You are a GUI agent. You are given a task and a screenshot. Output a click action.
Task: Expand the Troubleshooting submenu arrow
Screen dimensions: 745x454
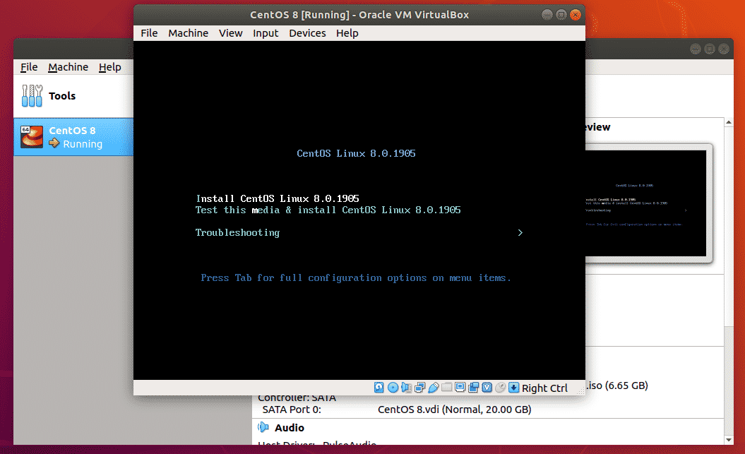click(520, 232)
